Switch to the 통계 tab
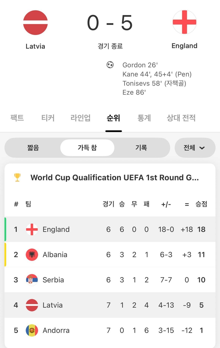 pyautogui.click(x=144, y=118)
